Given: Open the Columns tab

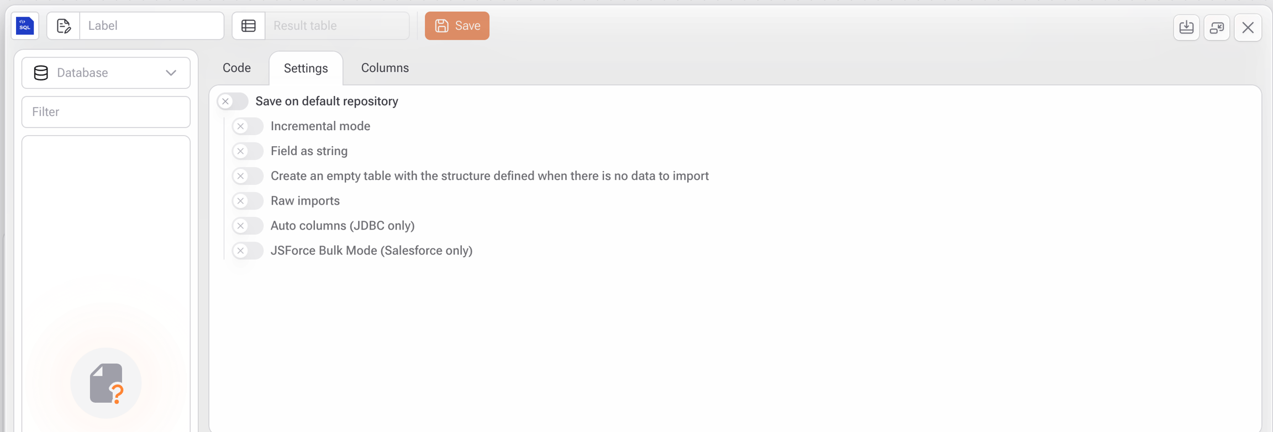Looking at the screenshot, I should [x=385, y=68].
